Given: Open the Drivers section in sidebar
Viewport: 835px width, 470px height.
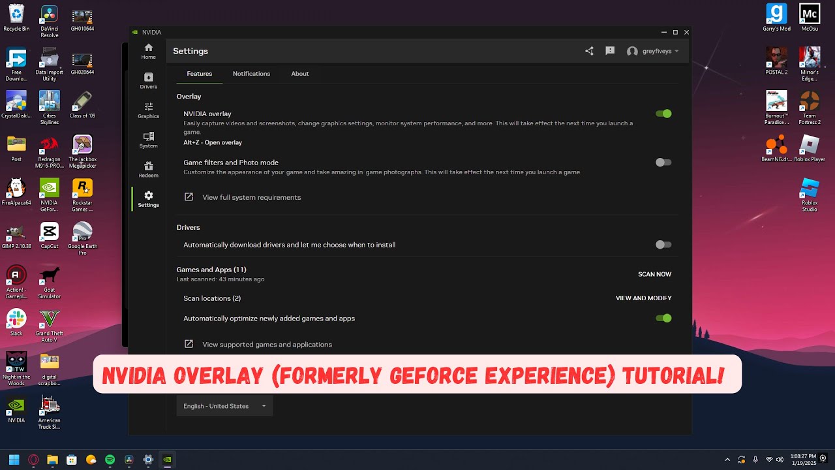Looking at the screenshot, I should point(148,81).
